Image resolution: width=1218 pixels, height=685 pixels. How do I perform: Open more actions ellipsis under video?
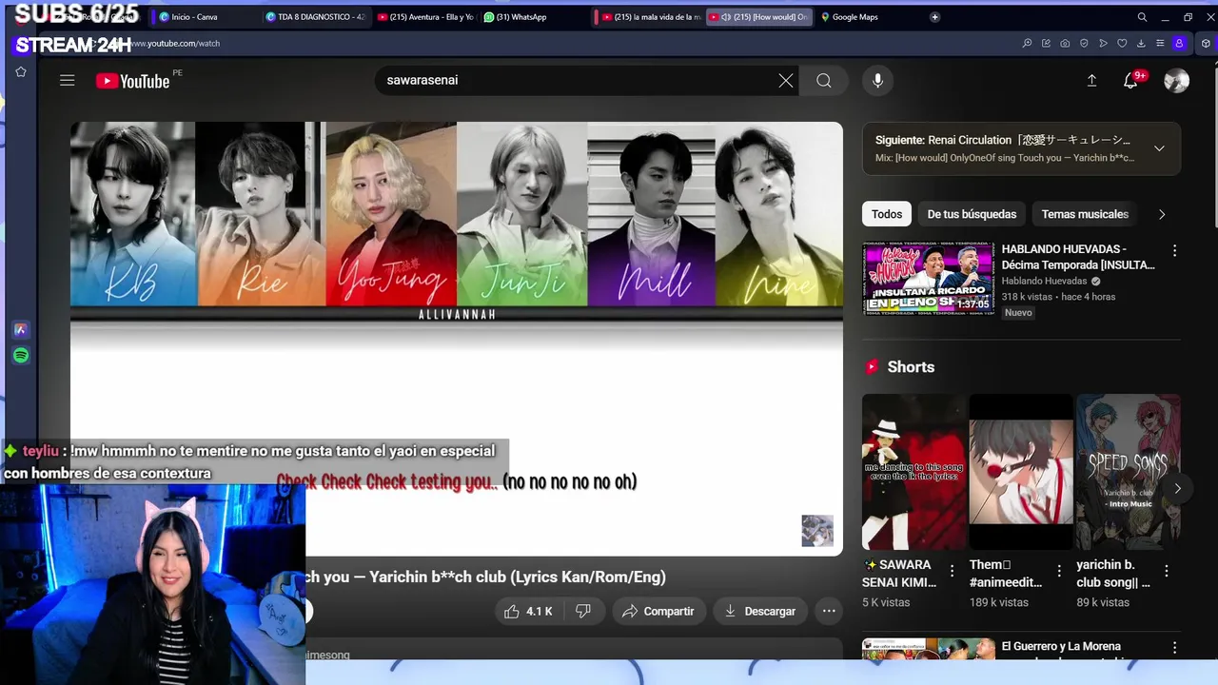(829, 611)
